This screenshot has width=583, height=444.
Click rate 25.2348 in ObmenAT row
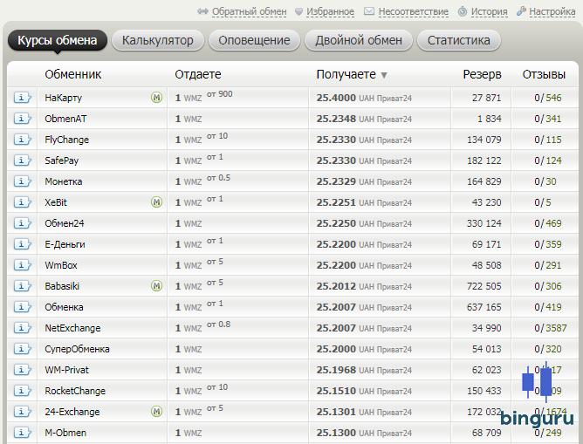pos(336,119)
